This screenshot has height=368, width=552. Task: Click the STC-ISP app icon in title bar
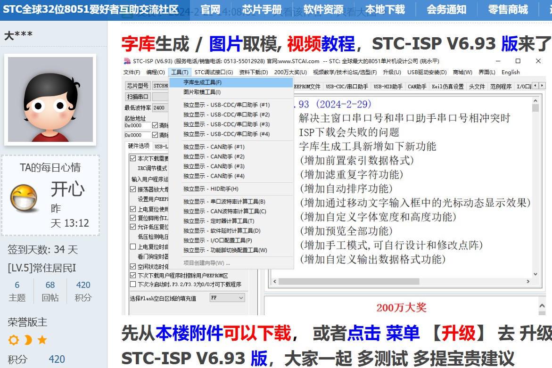127,61
